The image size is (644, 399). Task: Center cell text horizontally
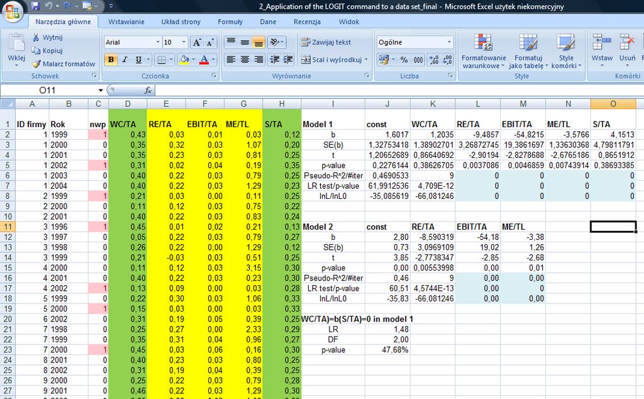tap(245, 60)
